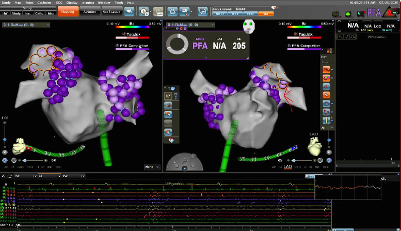The width and height of the screenshot is (401, 231).
Task: Switch to the Mapping tab
Action: (67, 11)
